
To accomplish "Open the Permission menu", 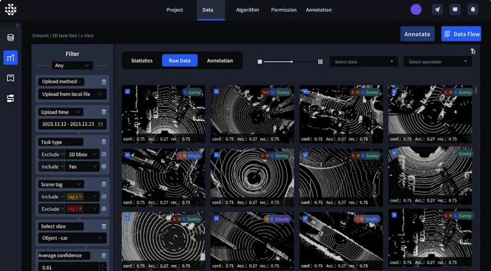I will (x=284, y=10).
